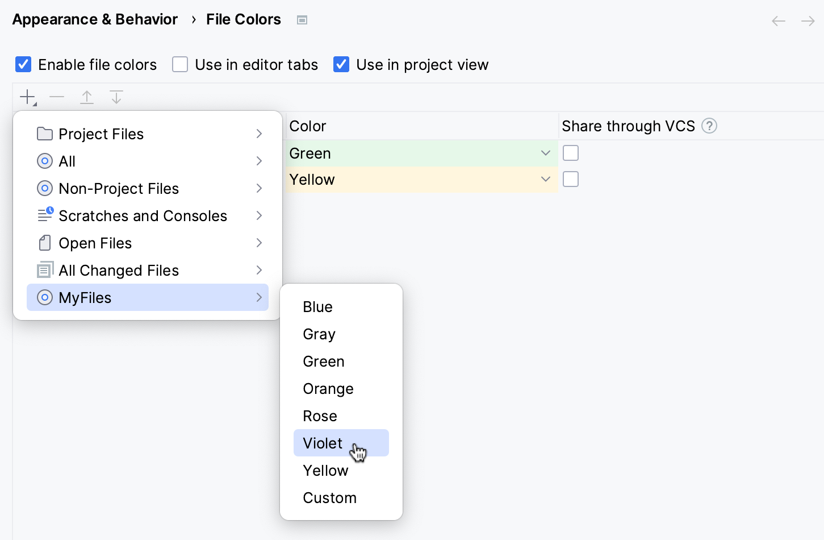824x540 pixels.
Task: Pick the Rose color swatch option
Action: point(320,416)
